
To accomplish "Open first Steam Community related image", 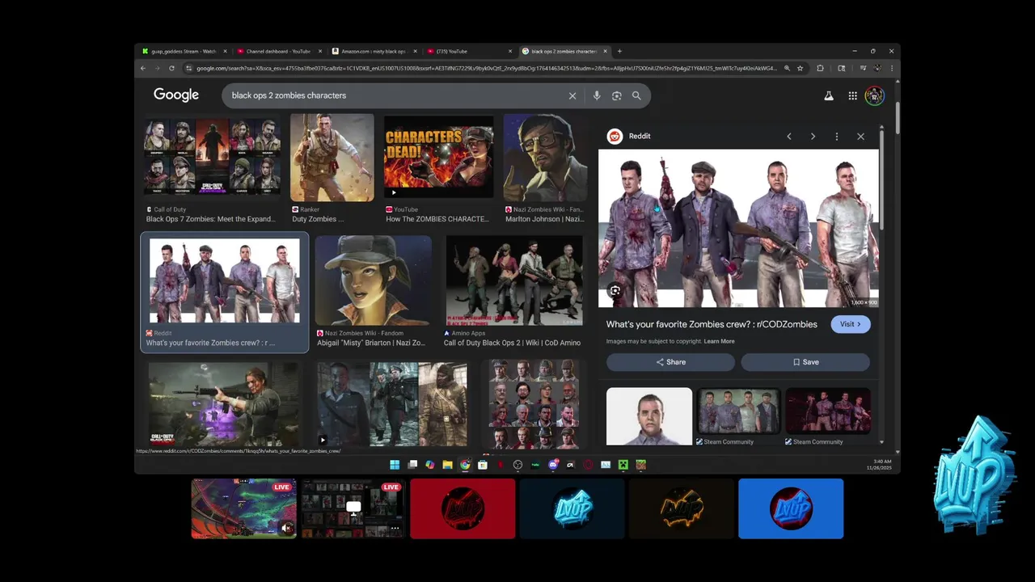I will (x=738, y=416).
